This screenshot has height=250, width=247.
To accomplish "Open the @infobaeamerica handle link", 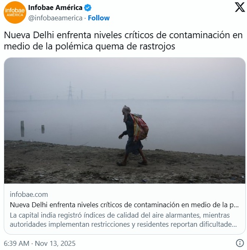I will pos(55,18).
